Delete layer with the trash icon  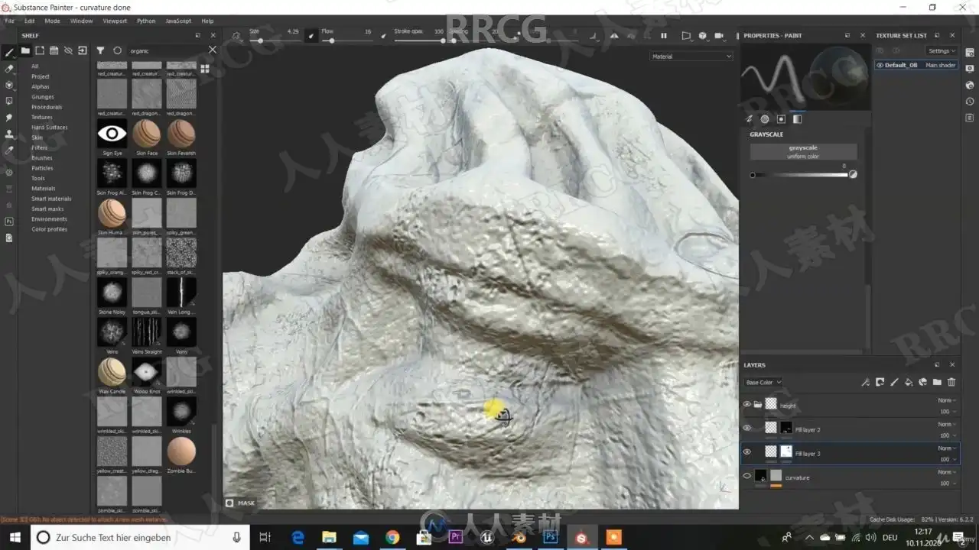951,383
